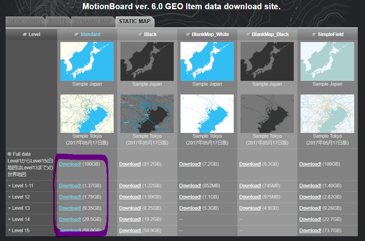Download Standard Level 12 (1.78GB)
Image resolution: width=365 pixels, height=241 pixels.
(x=70, y=197)
